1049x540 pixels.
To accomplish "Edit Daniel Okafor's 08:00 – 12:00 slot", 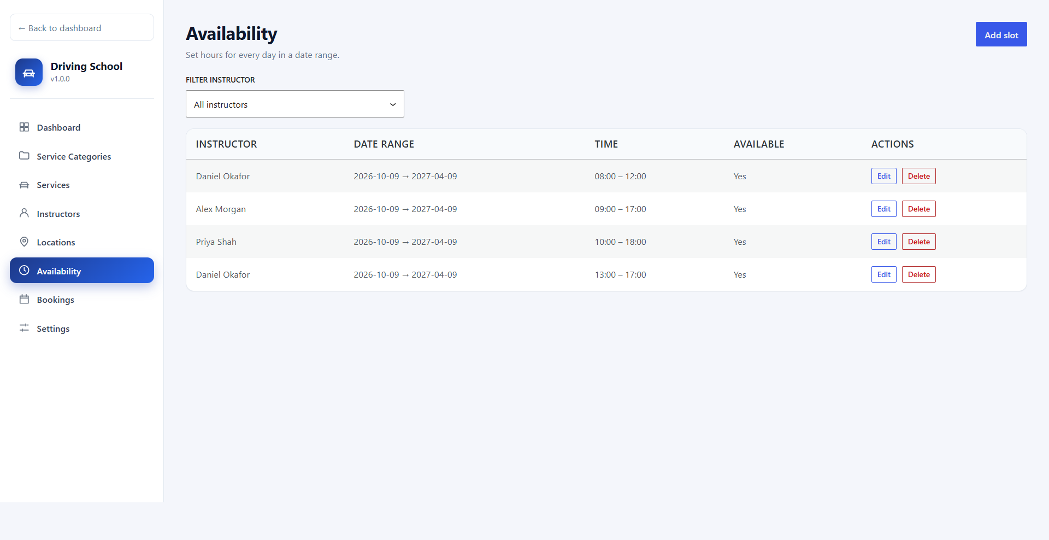I will [884, 176].
